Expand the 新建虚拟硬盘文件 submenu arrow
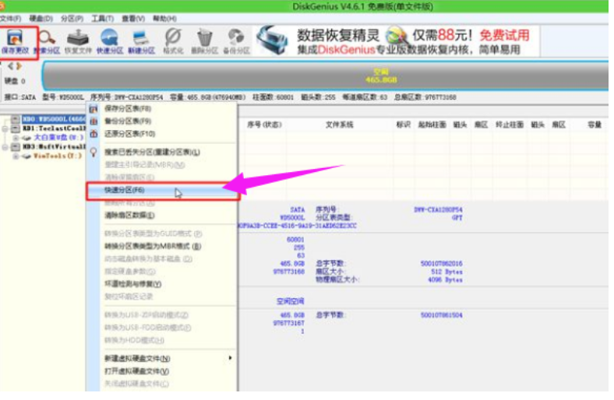 pos(230,358)
